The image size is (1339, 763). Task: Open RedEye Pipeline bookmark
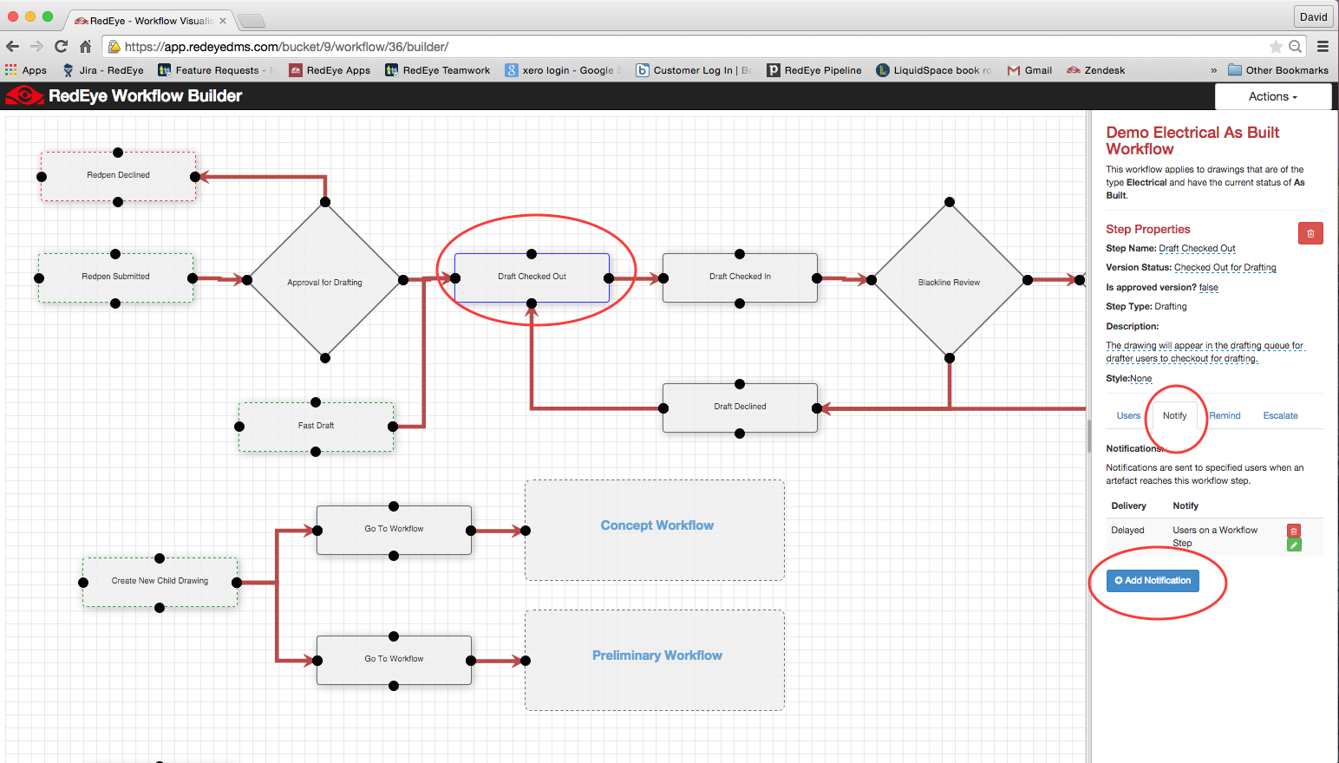pyautogui.click(x=814, y=70)
